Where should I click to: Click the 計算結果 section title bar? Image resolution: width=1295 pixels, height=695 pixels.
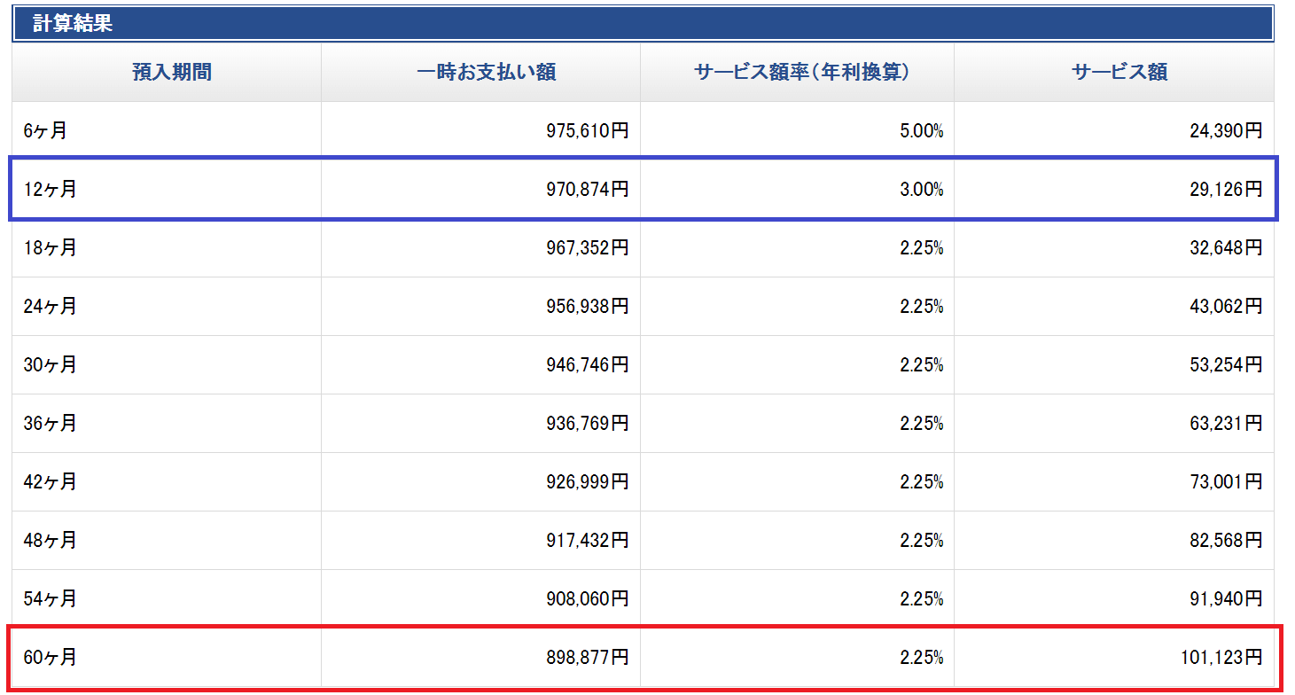click(643, 24)
